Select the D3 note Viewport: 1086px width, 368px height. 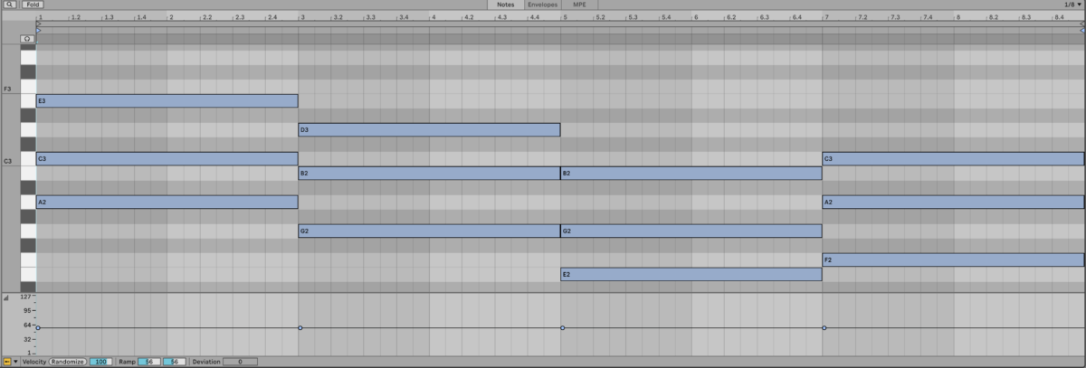429,130
